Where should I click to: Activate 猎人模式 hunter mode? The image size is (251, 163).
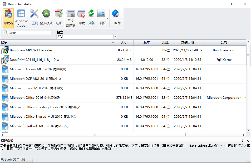coord(46,17)
